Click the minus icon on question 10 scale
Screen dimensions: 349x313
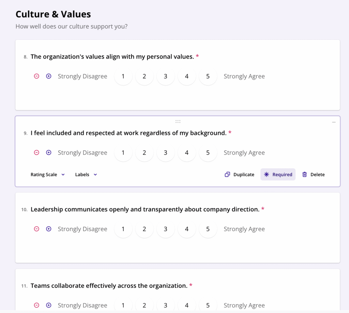click(36, 229)
